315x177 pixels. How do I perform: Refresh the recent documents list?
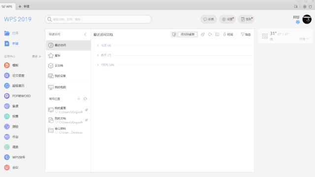point(210,34)
